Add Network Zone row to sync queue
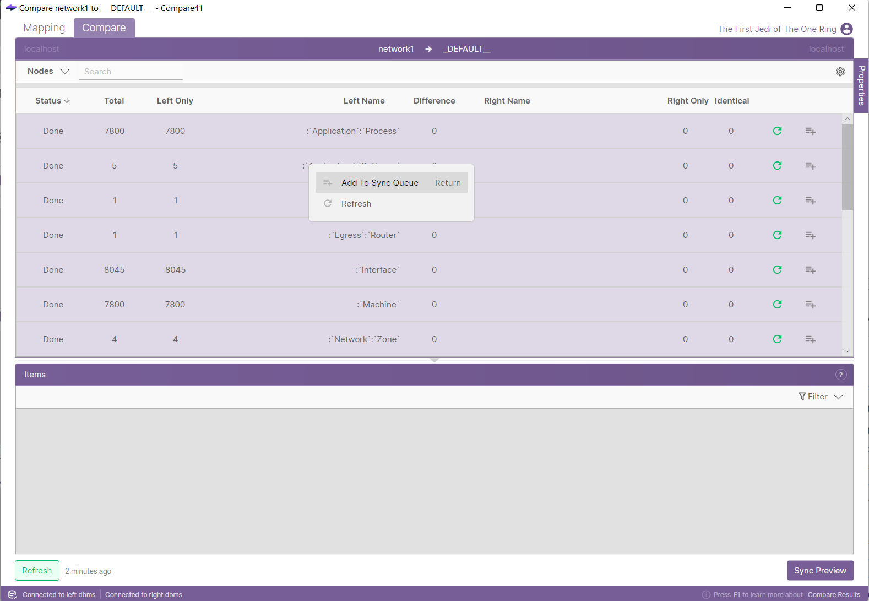The width and height of the screenshot is (869, 601). tap(810, 339)
